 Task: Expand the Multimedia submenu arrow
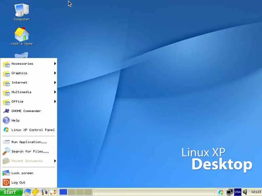point(55,92)
